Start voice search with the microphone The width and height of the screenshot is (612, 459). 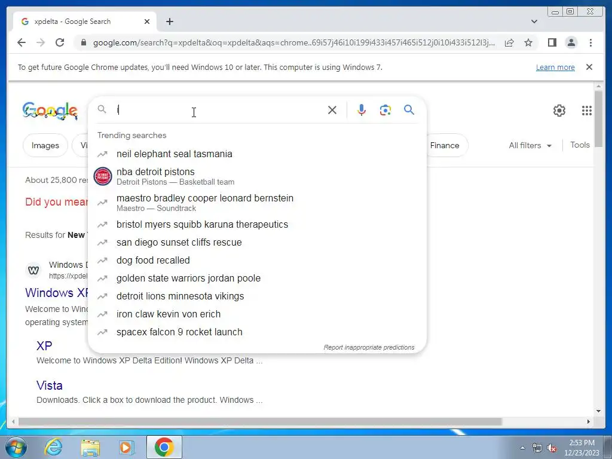[x=362, y=110]
